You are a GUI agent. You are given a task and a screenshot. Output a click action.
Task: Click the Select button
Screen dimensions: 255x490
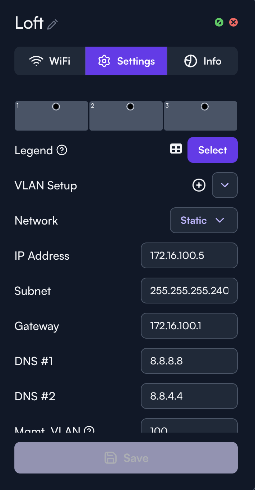click(x=213, y=150)
